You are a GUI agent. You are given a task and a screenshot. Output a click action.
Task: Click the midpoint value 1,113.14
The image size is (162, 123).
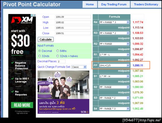(138, 28)
